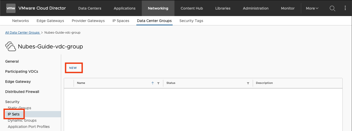Open Application Port Profiles
Viewport: 352px width, 131px height.
pos(29,127)
